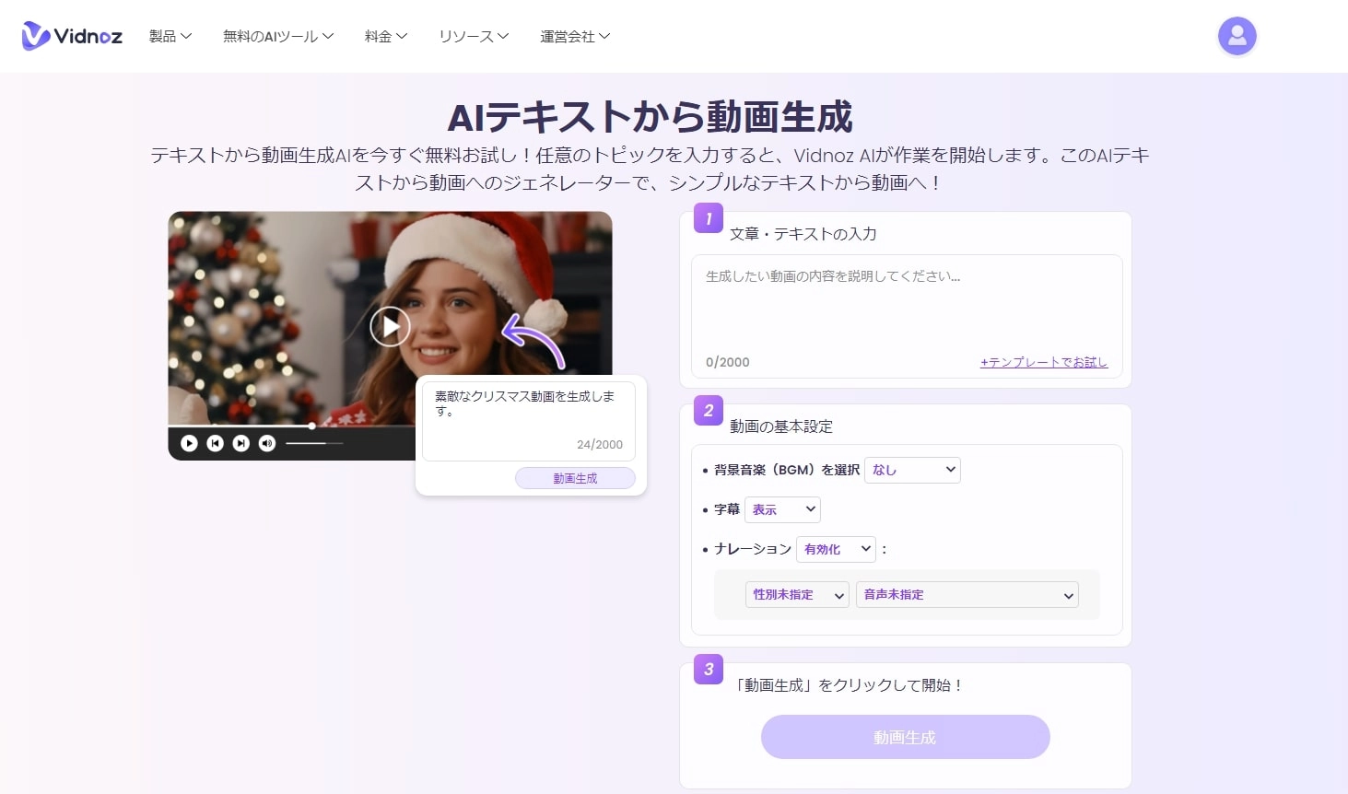The image size is (1348, 794).
Task: Open the 背景音楽 (BGM) dropdown
Action: coord(912,470)
